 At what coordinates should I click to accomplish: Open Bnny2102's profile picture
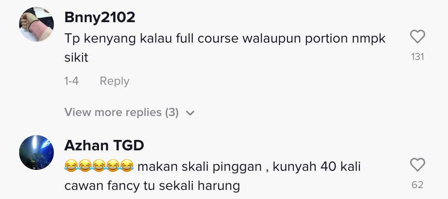[x=36, y=24]
